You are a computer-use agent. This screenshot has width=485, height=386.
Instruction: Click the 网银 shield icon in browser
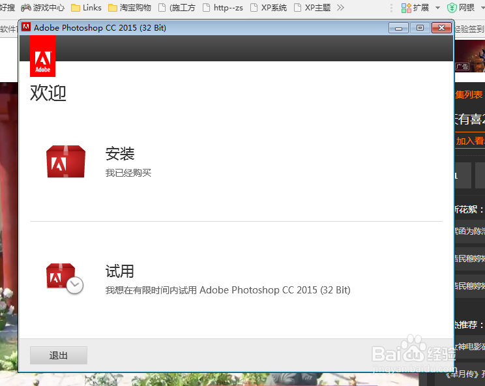click(452, 8)
